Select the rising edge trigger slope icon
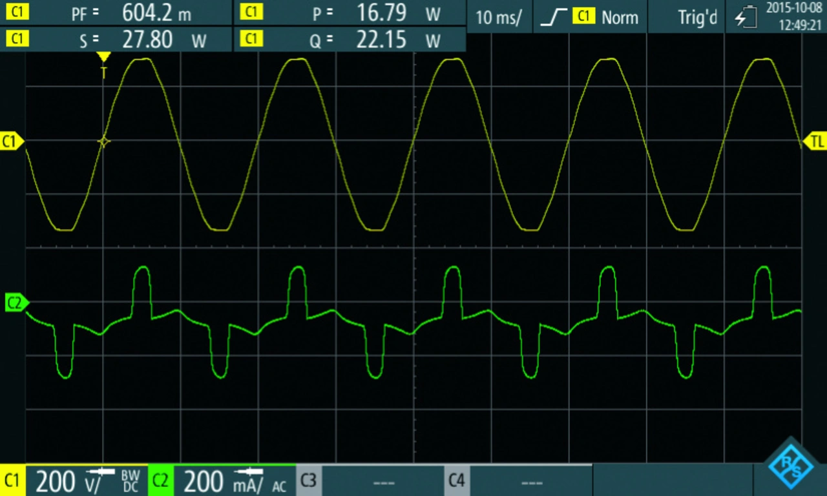 [x=554, y=17]
